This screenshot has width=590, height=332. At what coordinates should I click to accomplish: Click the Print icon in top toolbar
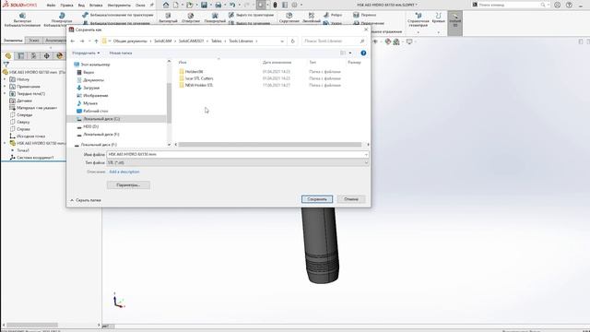click(218, 5)
